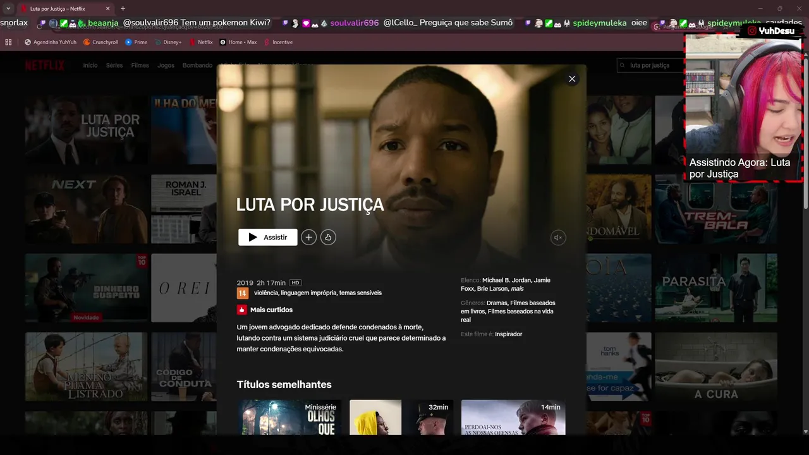Screen dimensions: 809x455
Task: Open the Prime bookmark
Action: point(136,42)
